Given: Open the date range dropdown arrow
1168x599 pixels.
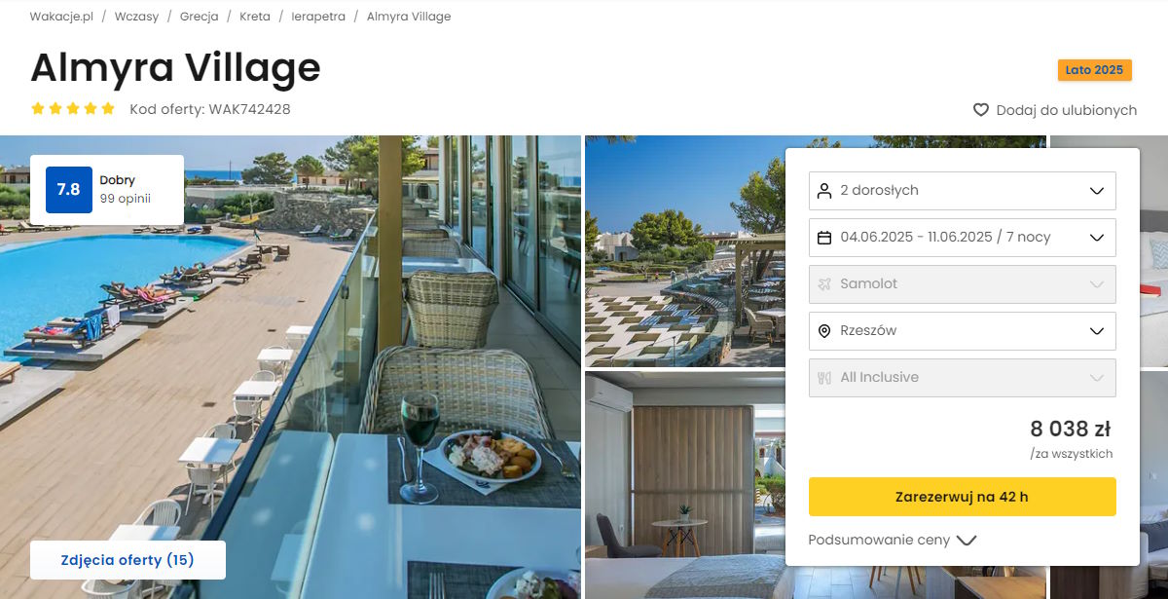Looking at the screenshot, I should tap(1097, 237).
